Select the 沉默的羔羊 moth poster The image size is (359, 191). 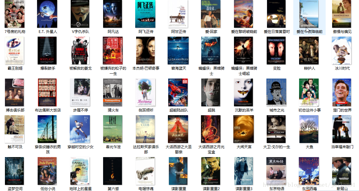coord(244,92)
